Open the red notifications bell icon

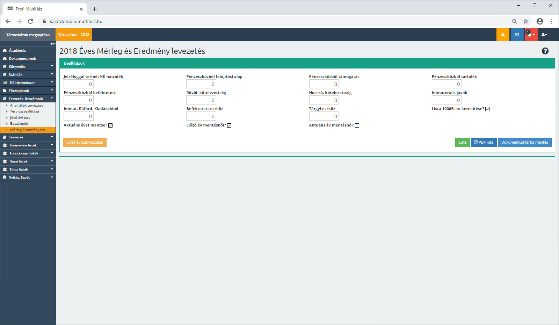(531, 35)
